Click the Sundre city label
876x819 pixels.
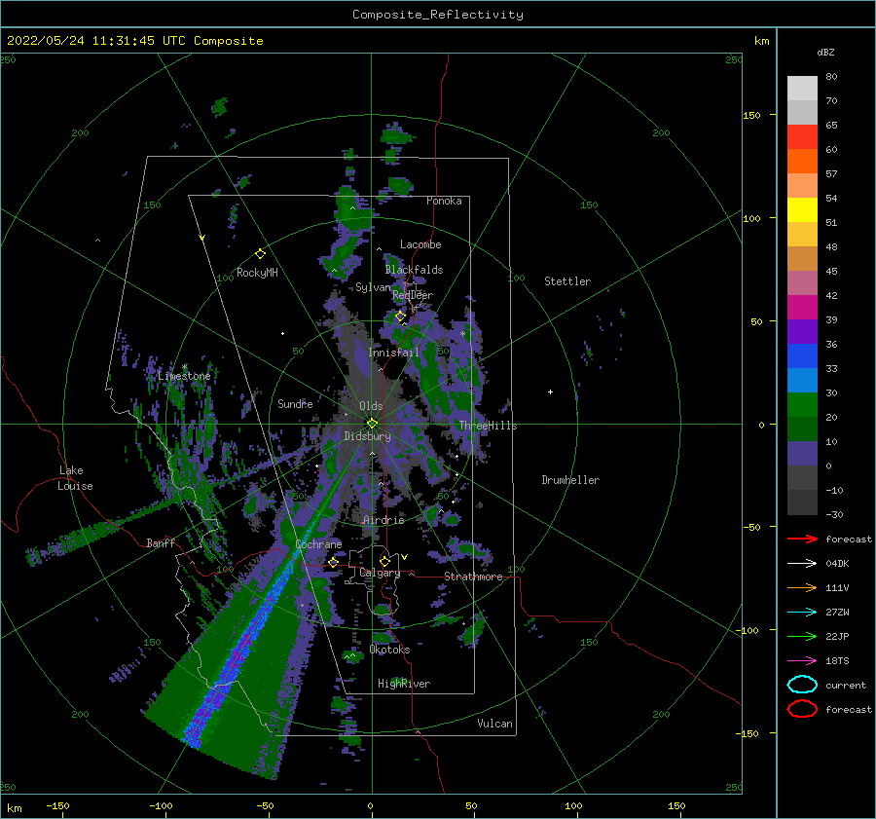click(x=295, y=403)
